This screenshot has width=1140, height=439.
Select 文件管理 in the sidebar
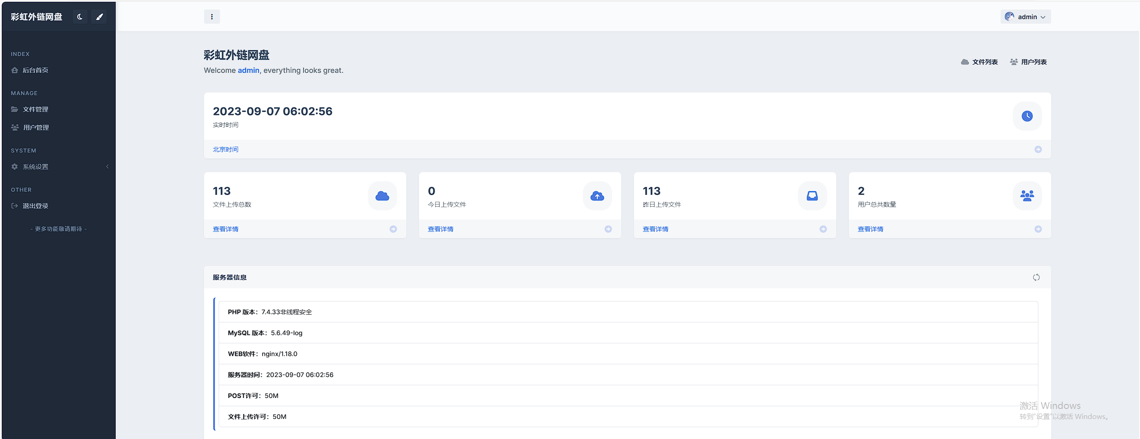pyautogui.click(x=36, y=109)
